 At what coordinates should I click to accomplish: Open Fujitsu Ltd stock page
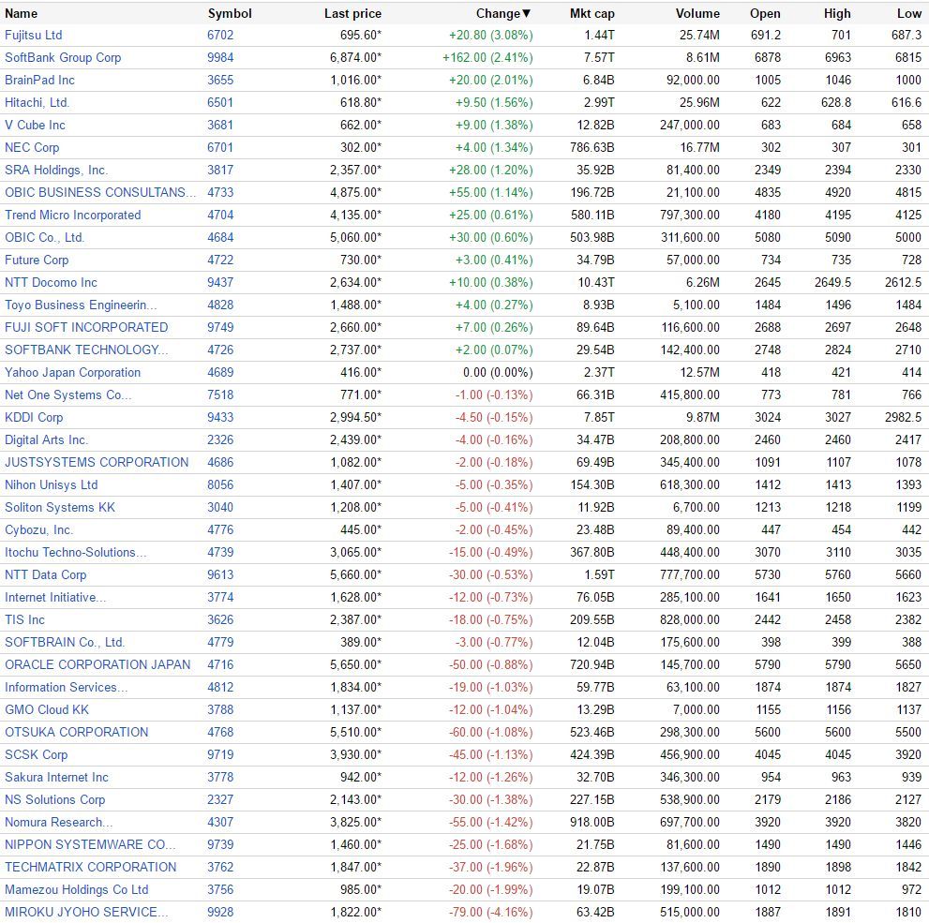coord(33,35)
